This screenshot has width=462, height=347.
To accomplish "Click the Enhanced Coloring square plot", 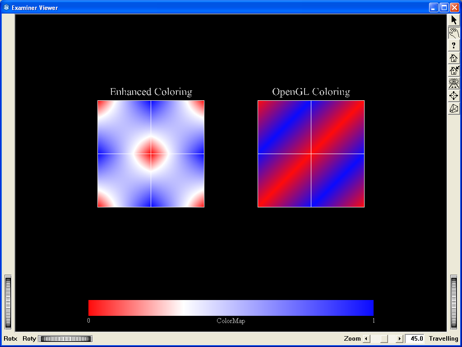I will pyautogui.click(x=151, y=154).
